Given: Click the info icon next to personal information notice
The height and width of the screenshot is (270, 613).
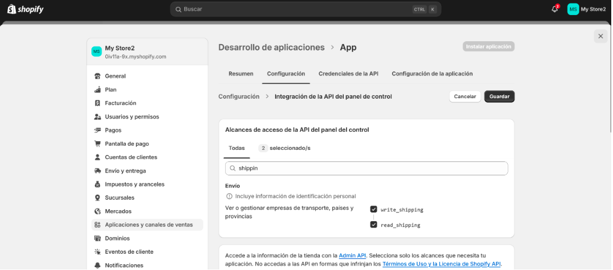Looking at the screenshot, I should [x=229, y=196].
